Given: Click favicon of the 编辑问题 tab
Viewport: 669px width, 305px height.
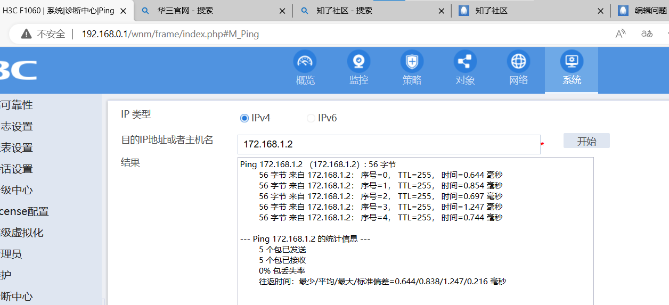Looking at the screenshot, I should (x=623, y=11).
